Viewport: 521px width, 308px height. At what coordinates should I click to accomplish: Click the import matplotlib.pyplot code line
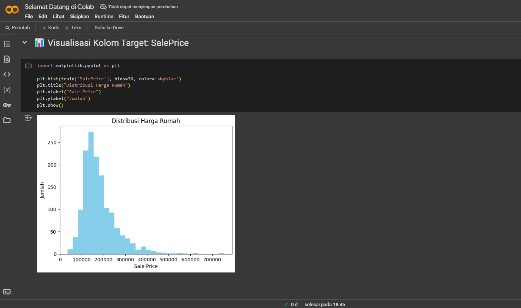[x=78, y=66]
